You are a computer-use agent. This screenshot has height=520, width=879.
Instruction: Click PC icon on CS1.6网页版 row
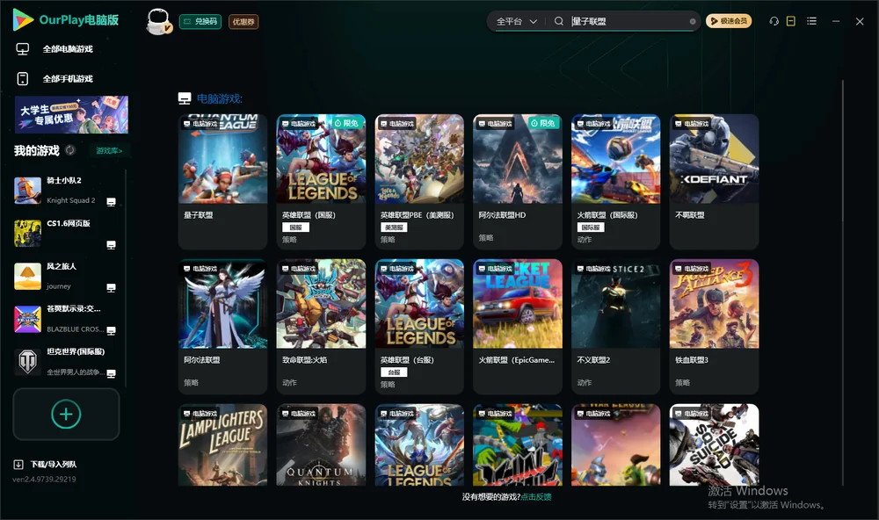pyautogui.click(x=111, y=245)
